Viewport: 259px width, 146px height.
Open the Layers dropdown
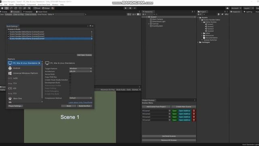coord(248,8)
